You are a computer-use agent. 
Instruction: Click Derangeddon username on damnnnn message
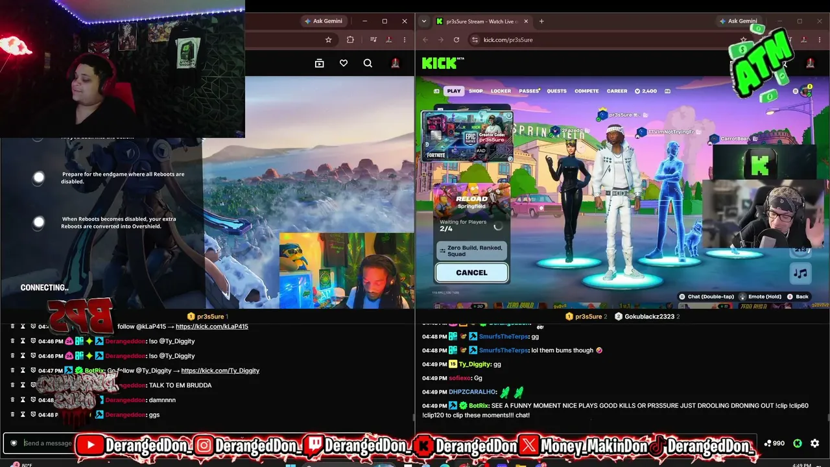click(126, 400)
